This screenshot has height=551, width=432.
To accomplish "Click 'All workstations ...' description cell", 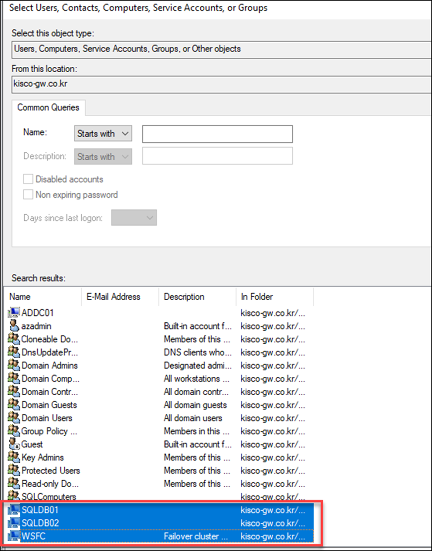I will pos(196,379).
